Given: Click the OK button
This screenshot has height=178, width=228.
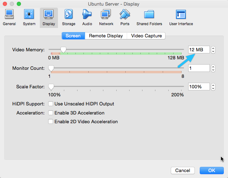Looking at the screenshot, I should coord(212,170).
